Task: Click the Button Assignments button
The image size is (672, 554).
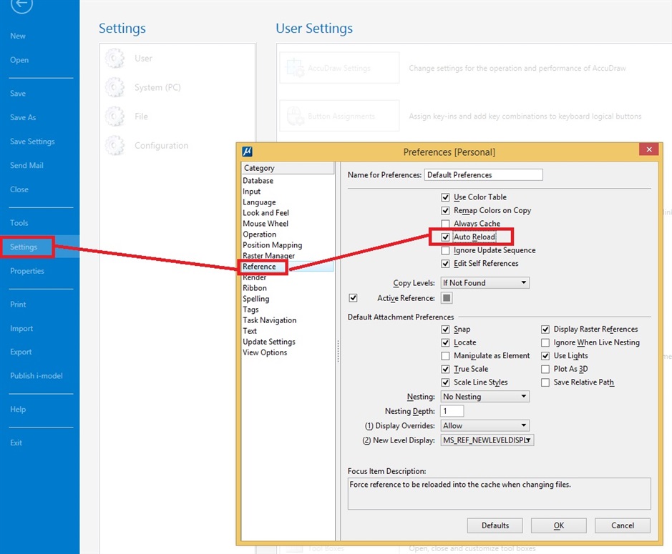Action: (339, 116)
